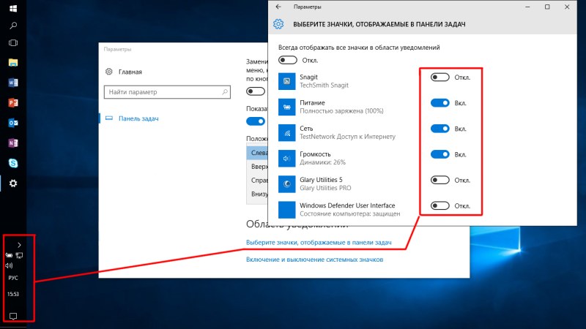
Task: Open File Explorer from the taskbar
Action: [x=13, y=63]
